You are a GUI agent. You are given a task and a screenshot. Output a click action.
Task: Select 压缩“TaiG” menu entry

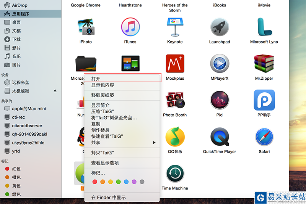[x=122, y=111]
